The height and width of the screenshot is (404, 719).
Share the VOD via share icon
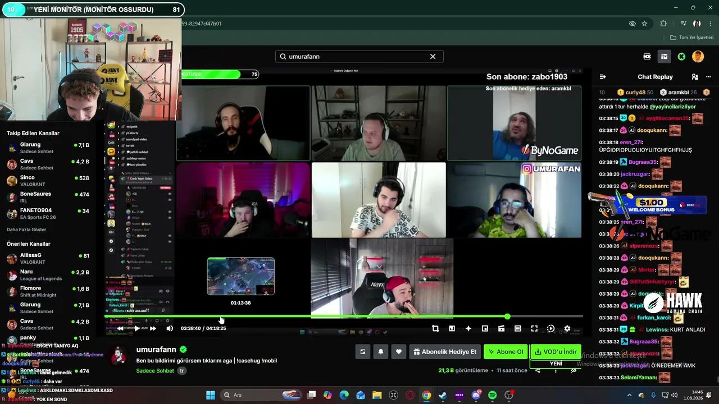pos(538,371)
